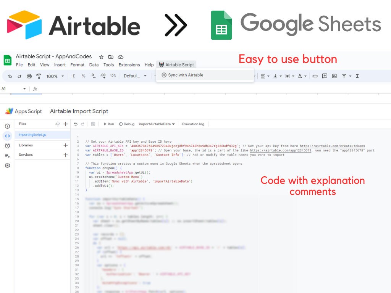391x293 pixels.
Task: Insert a chart using the chart icon
Action: (334, 76)
